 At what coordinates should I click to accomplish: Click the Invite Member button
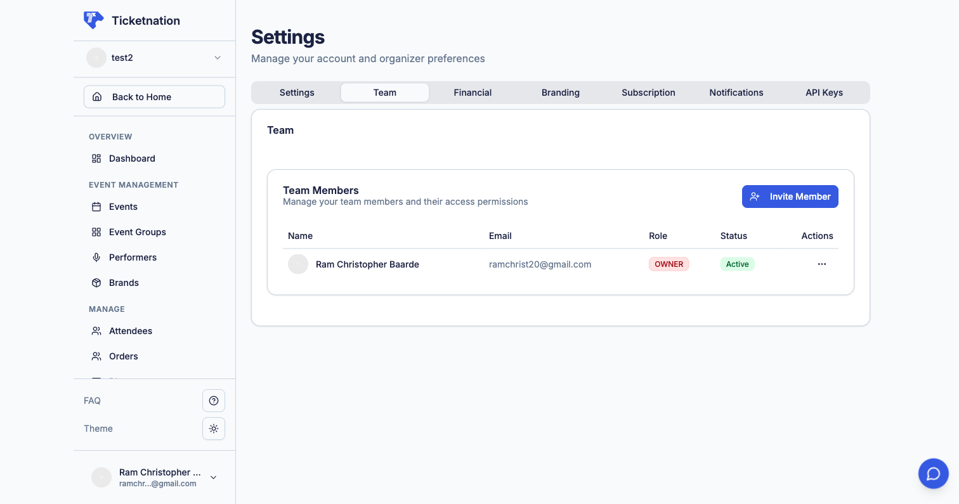(790, 197)
